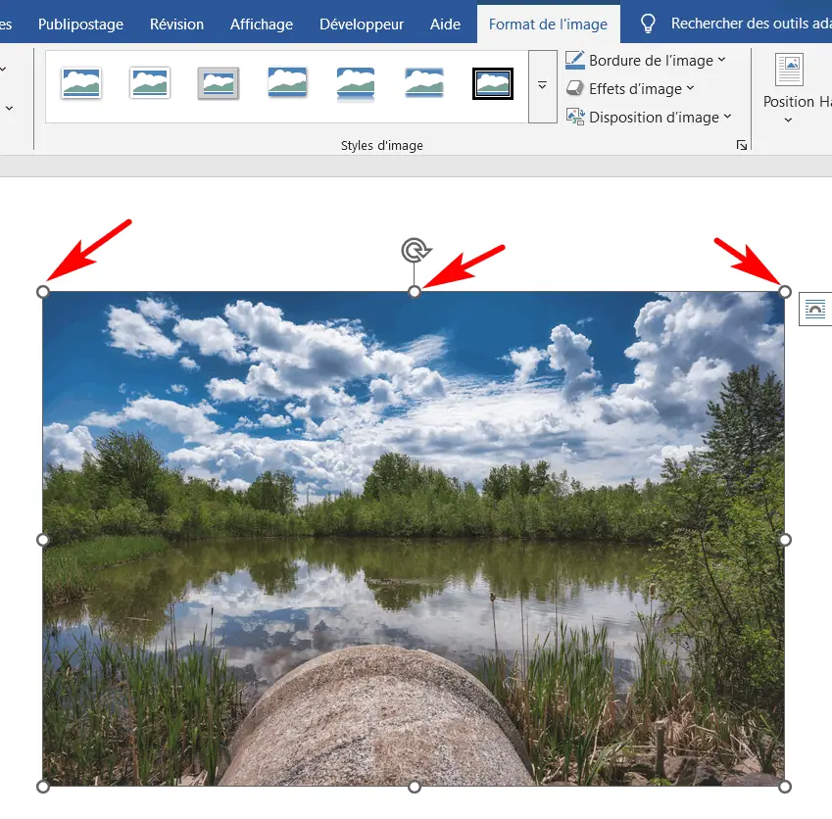Click the Rechercher des outils search field

pos(751,24)
